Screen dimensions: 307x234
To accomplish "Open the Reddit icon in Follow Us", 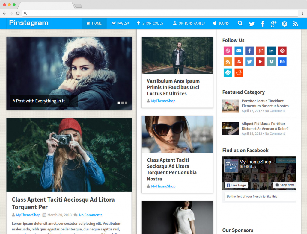I will coord(239,72).
